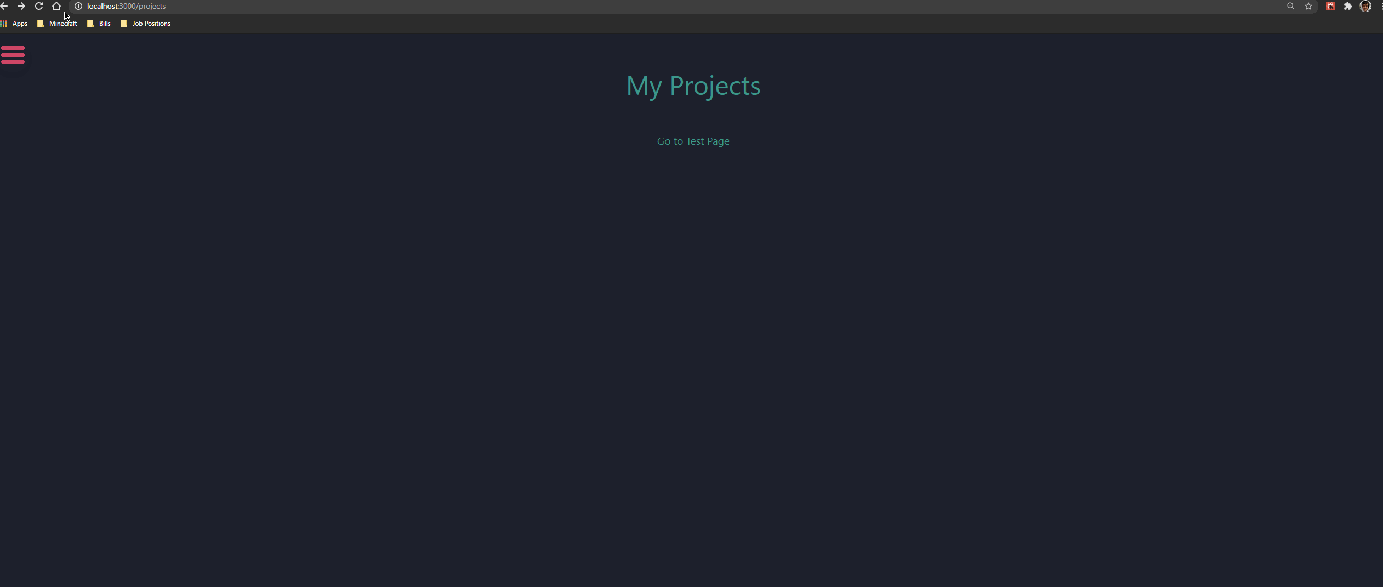View site information for localhost
Viewport: 1383px width, 587px height.
tap(78, 6)
